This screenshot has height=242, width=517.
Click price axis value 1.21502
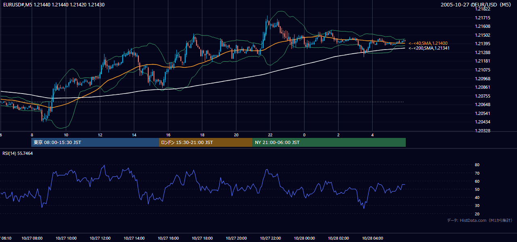pyautogui.click(x=483, y=35)
